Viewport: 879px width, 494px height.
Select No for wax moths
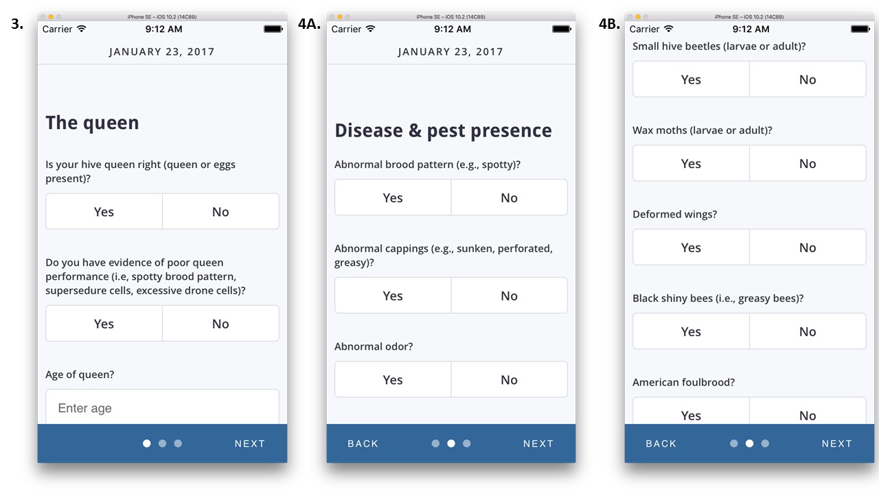click(x=808, y=163)
